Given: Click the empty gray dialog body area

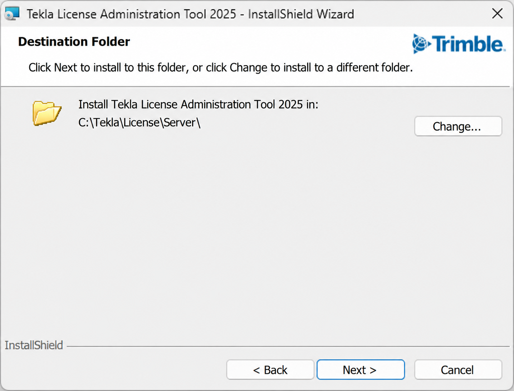Looking at the screenshot, I should click(257, 232).
